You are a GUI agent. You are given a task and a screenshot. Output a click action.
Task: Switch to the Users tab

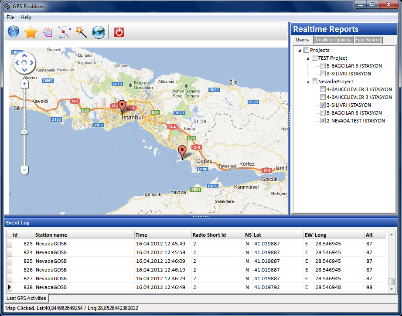coord(302,40)
